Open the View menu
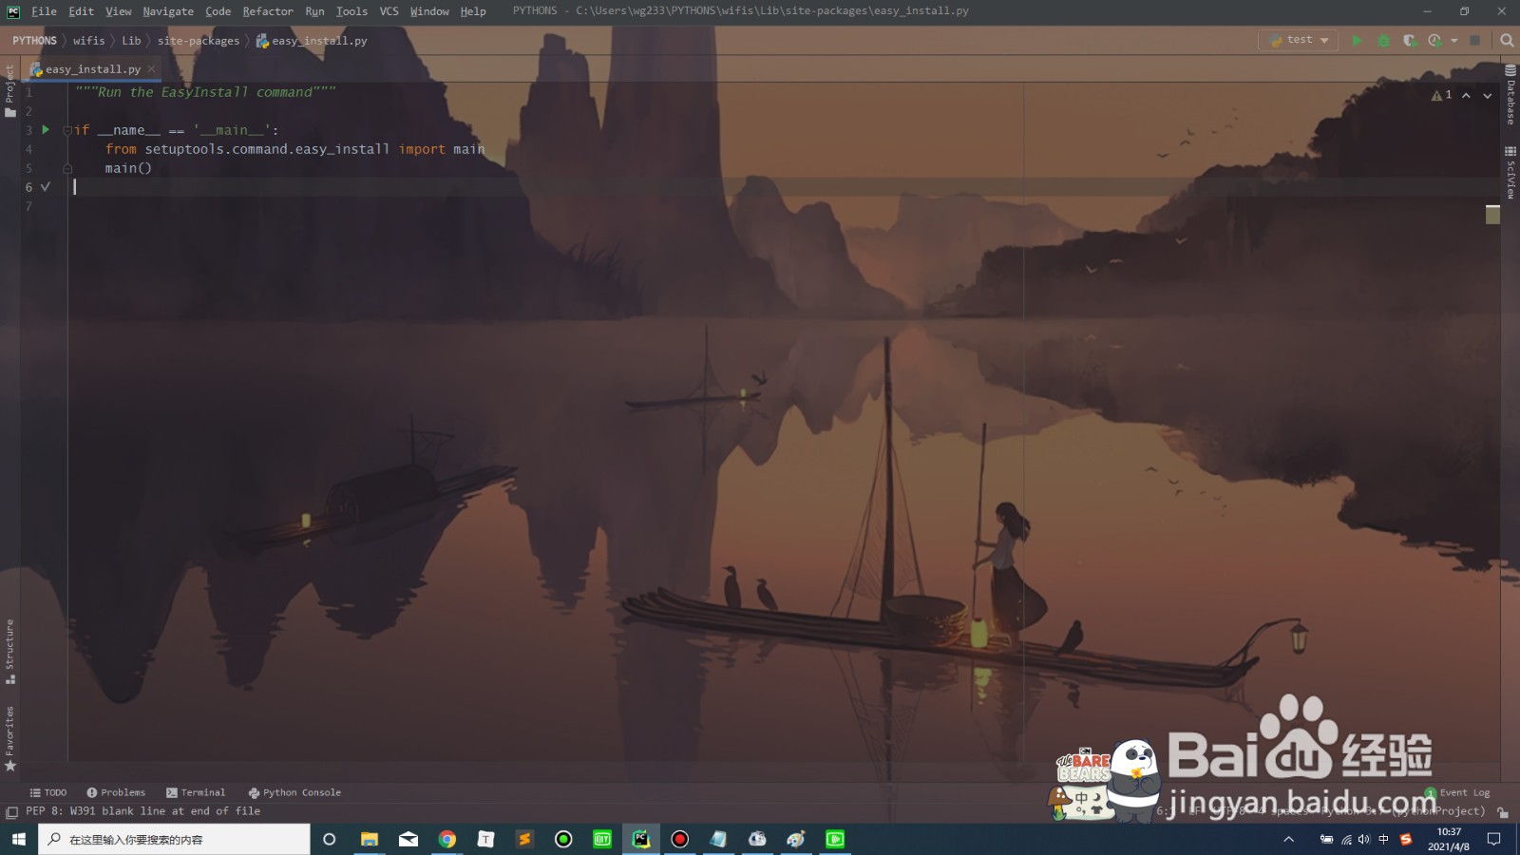Screen dimensions: 1520x855 pyautogui.click(x=118, y=11)
